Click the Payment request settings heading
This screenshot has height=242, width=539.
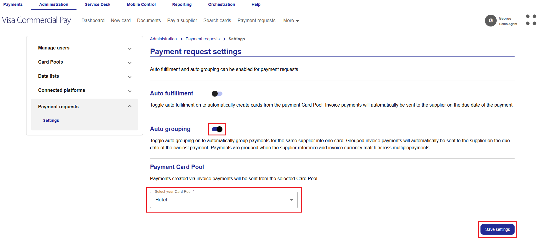click(196, 52)
